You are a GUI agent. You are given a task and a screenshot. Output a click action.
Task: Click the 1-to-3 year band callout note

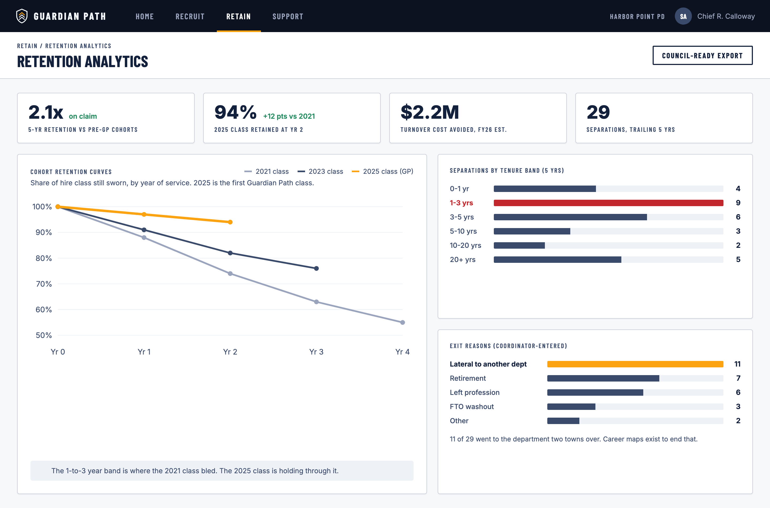click(x=222, y=471)
